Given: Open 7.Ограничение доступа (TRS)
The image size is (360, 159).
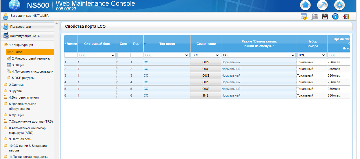Looking at the screenshot, I should (x=31, y=121).
